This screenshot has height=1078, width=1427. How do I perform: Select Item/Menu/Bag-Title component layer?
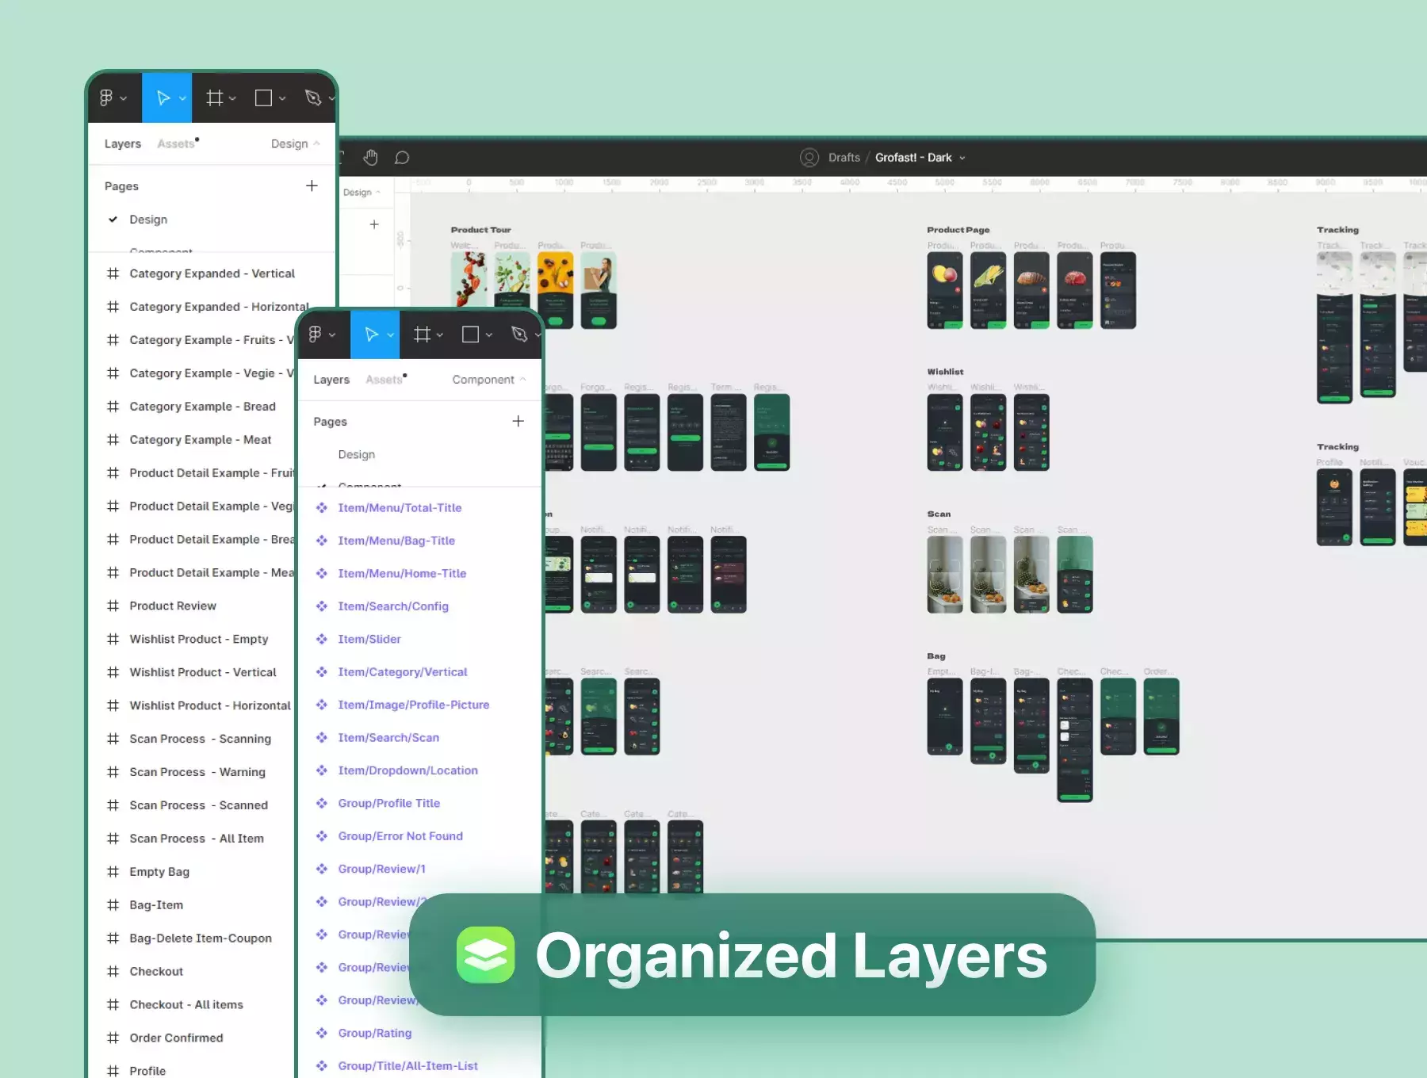[396, 541]
